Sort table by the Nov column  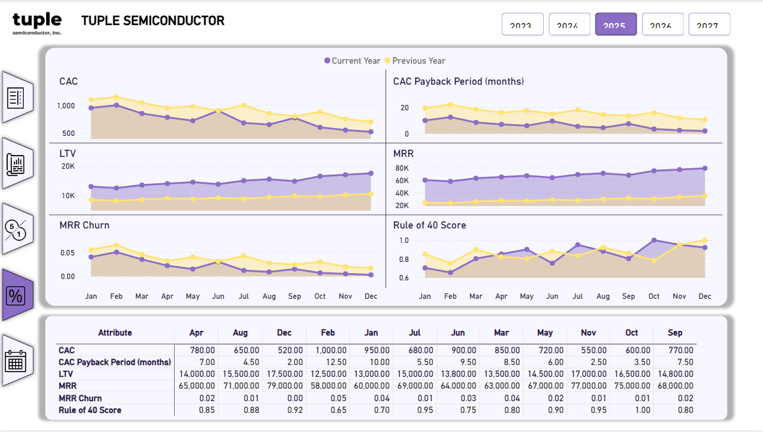pos(588,333)
